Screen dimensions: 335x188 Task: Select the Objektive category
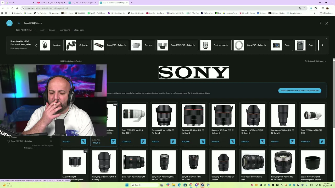pos(79,45)
